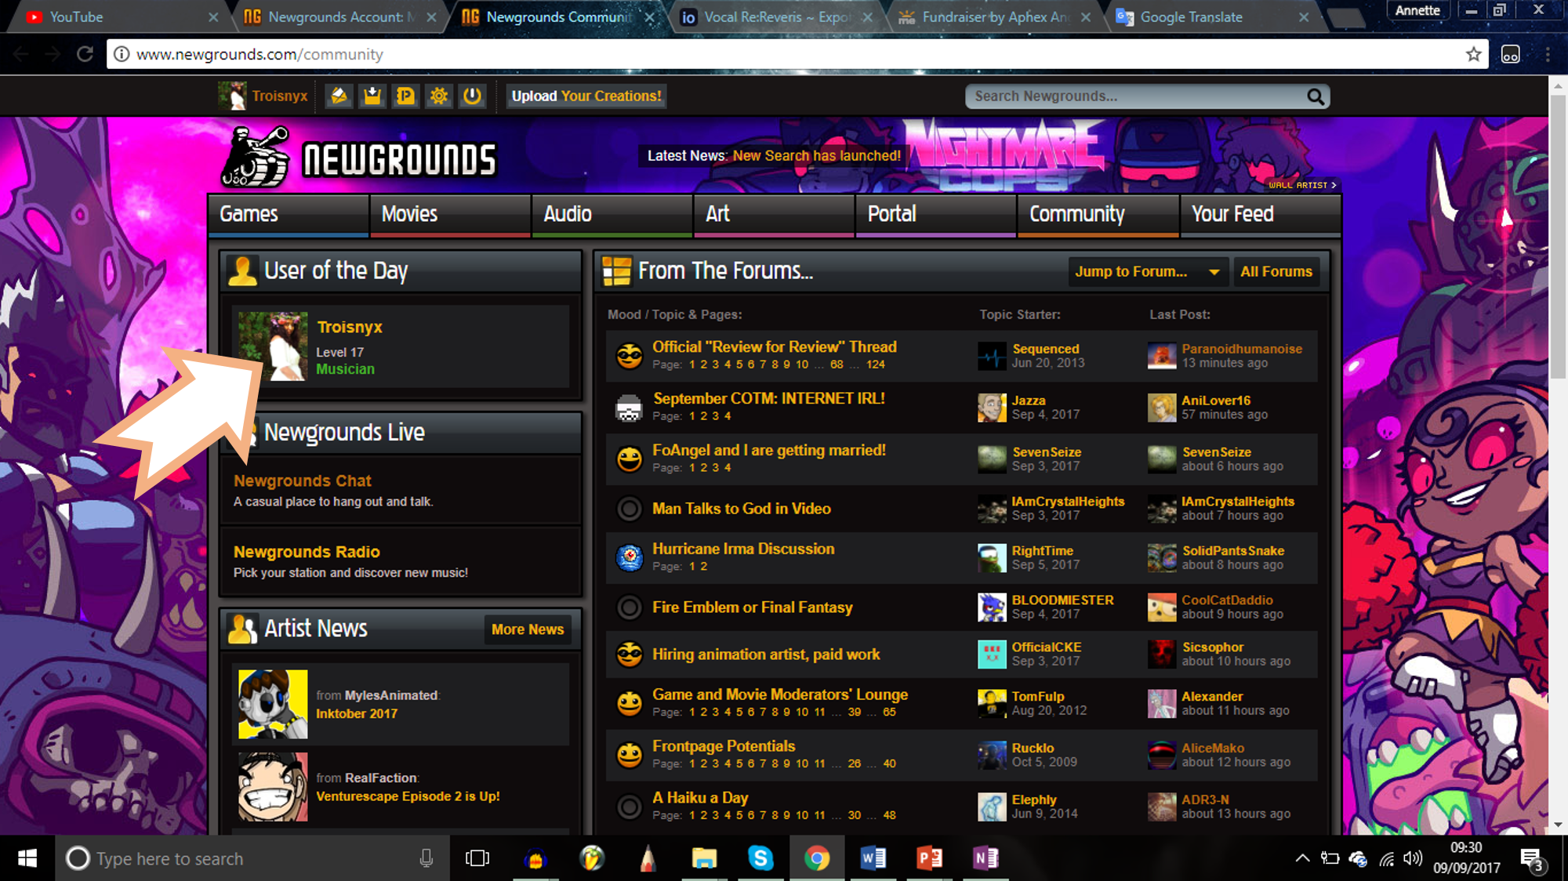Viewport: 1568px width, 881px height.
Task: Open 'Man Talks to God in Video' thread
Action: [x=742, y=509]
